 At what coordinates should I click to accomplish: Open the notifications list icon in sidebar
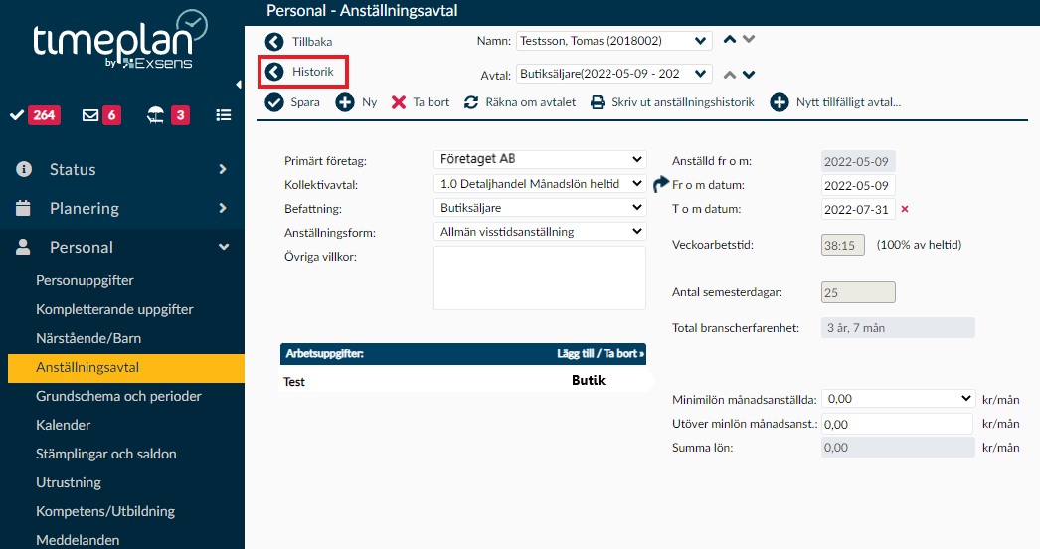[x=224, y=115]
